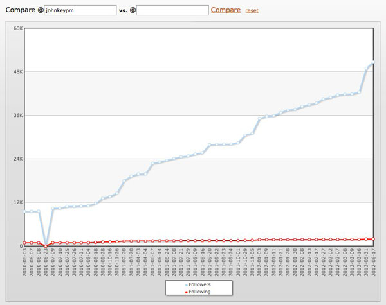Click the reset link
The image size is (386, 305).
tap(252, 10)
